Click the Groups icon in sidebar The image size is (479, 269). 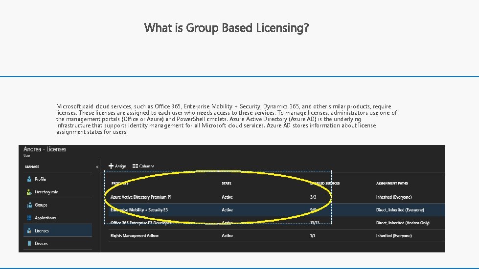pyautogui.click(x=29, y=205)
